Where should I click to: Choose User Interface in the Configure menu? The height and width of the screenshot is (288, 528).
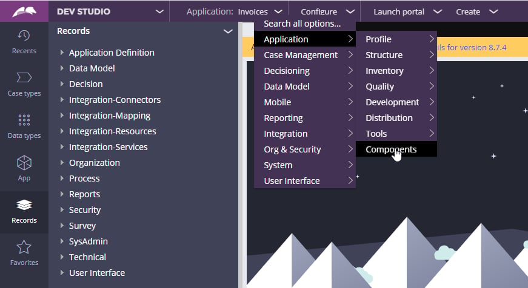pos(305,181)
